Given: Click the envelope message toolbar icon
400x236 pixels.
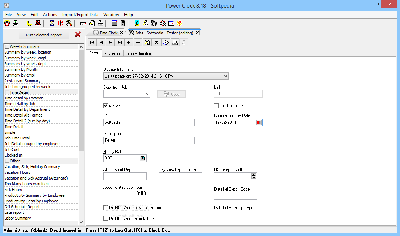Looking at the screenshot, I should tap(83, 24).
